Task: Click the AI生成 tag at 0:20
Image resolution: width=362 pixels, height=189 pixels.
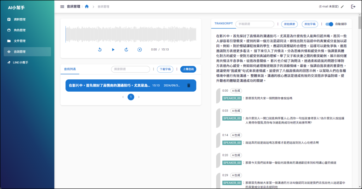Action: [236, 155]
